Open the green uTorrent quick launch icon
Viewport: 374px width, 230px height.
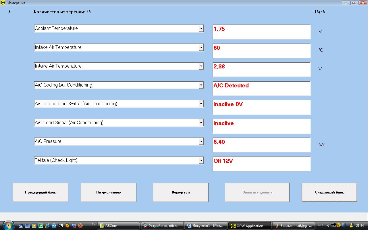(41, 226)
